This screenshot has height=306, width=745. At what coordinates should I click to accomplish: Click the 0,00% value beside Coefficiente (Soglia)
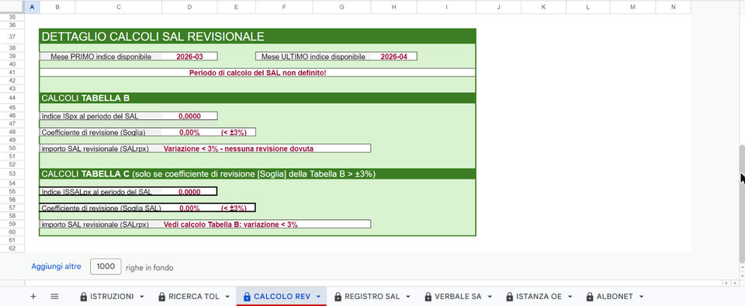pyautogui.click(x=189, y=132)
